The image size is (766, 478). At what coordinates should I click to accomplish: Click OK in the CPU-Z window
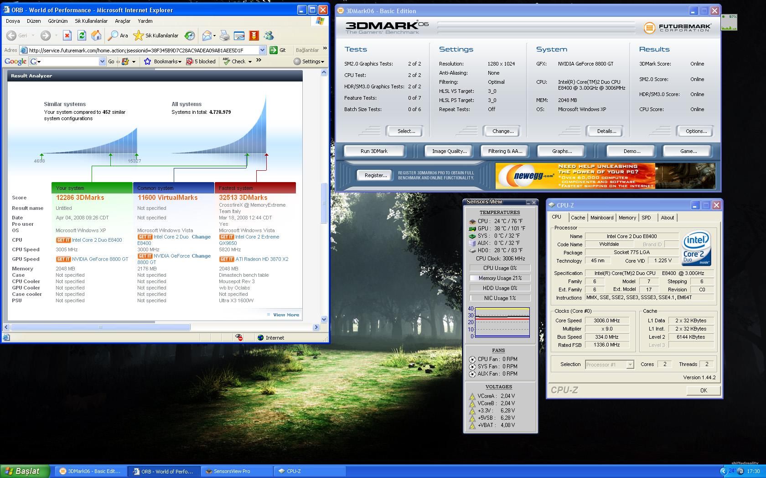click(704, 390)
